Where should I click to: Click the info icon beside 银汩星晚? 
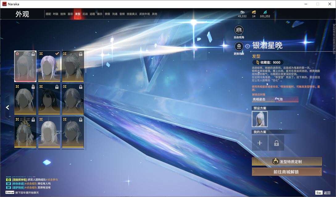click(x=247, y=46)
